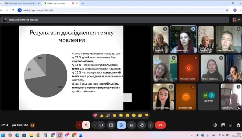Open the activities grid panel

point(231,125)
